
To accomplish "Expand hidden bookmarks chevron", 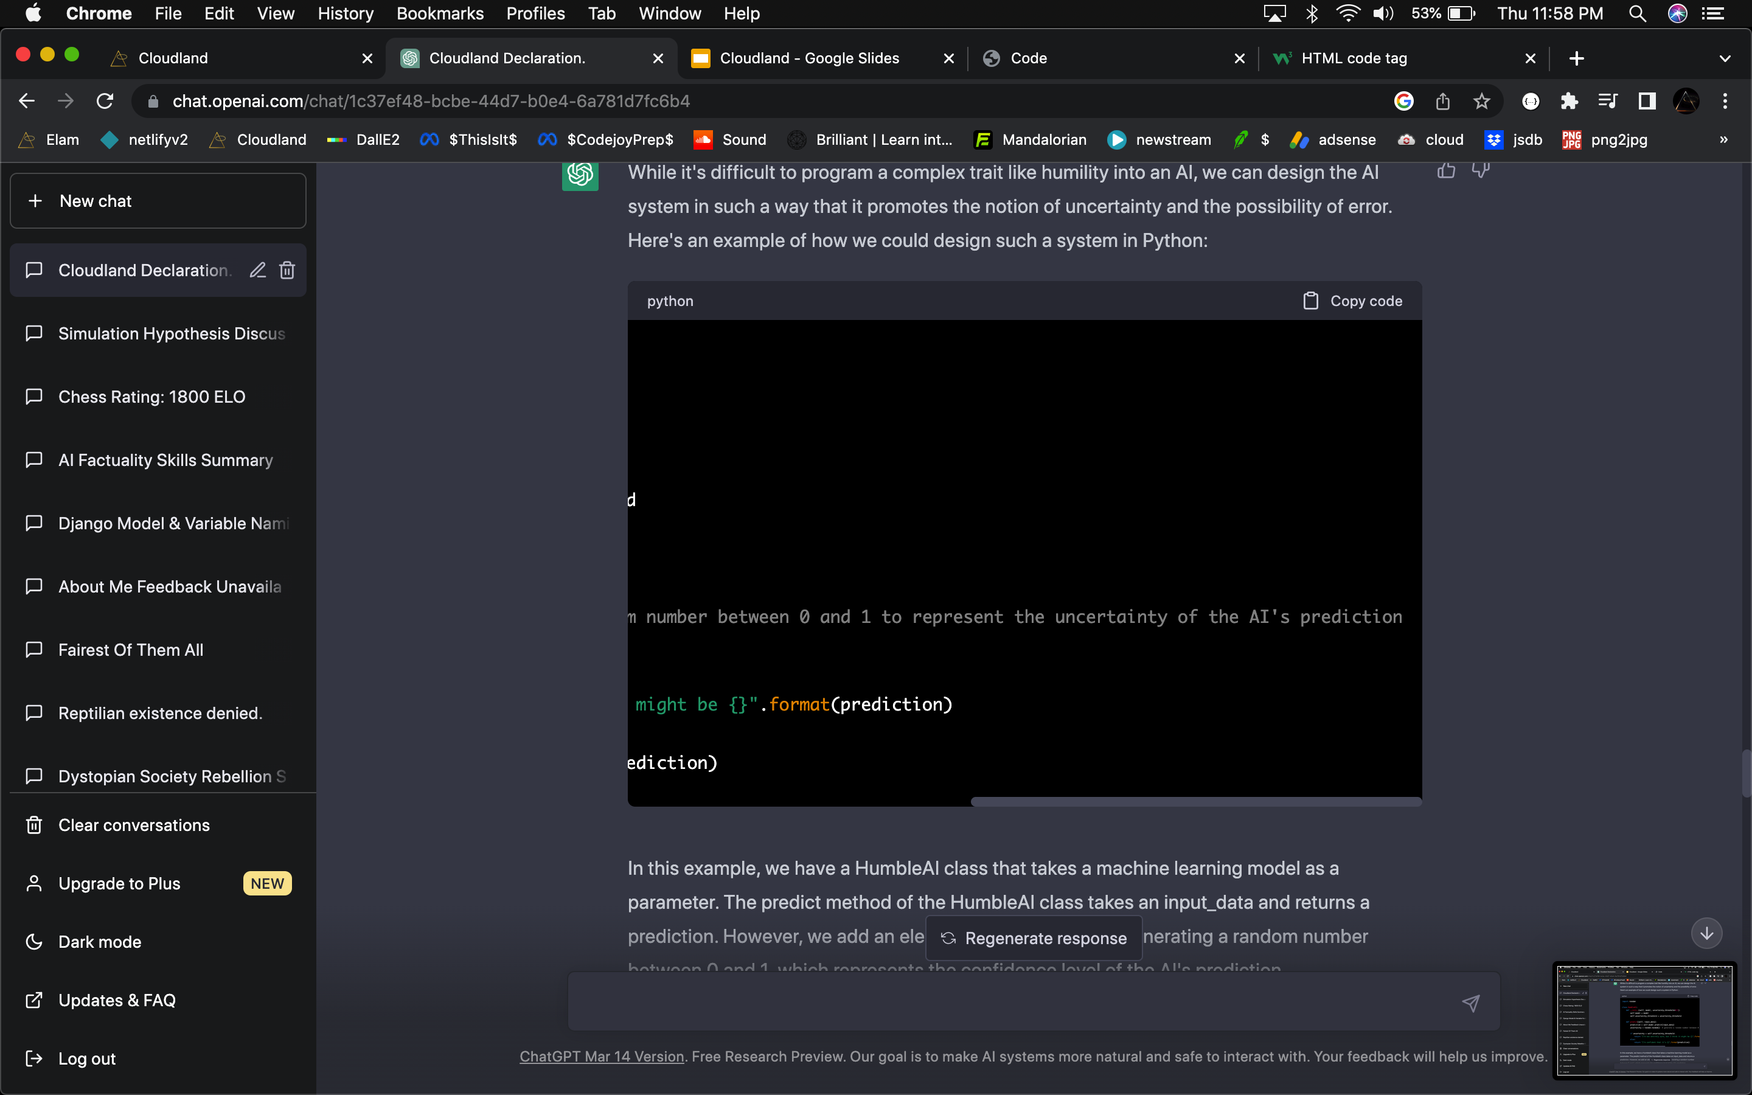I will [x=1724, y=140].
